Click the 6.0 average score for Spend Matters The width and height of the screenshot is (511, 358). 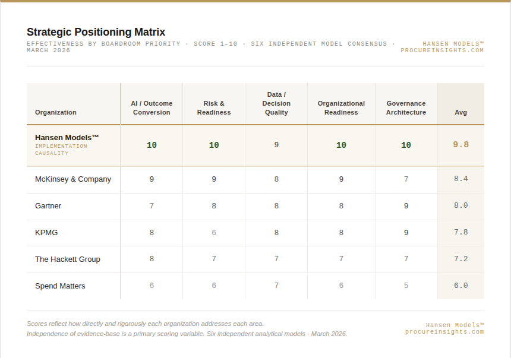460,286
